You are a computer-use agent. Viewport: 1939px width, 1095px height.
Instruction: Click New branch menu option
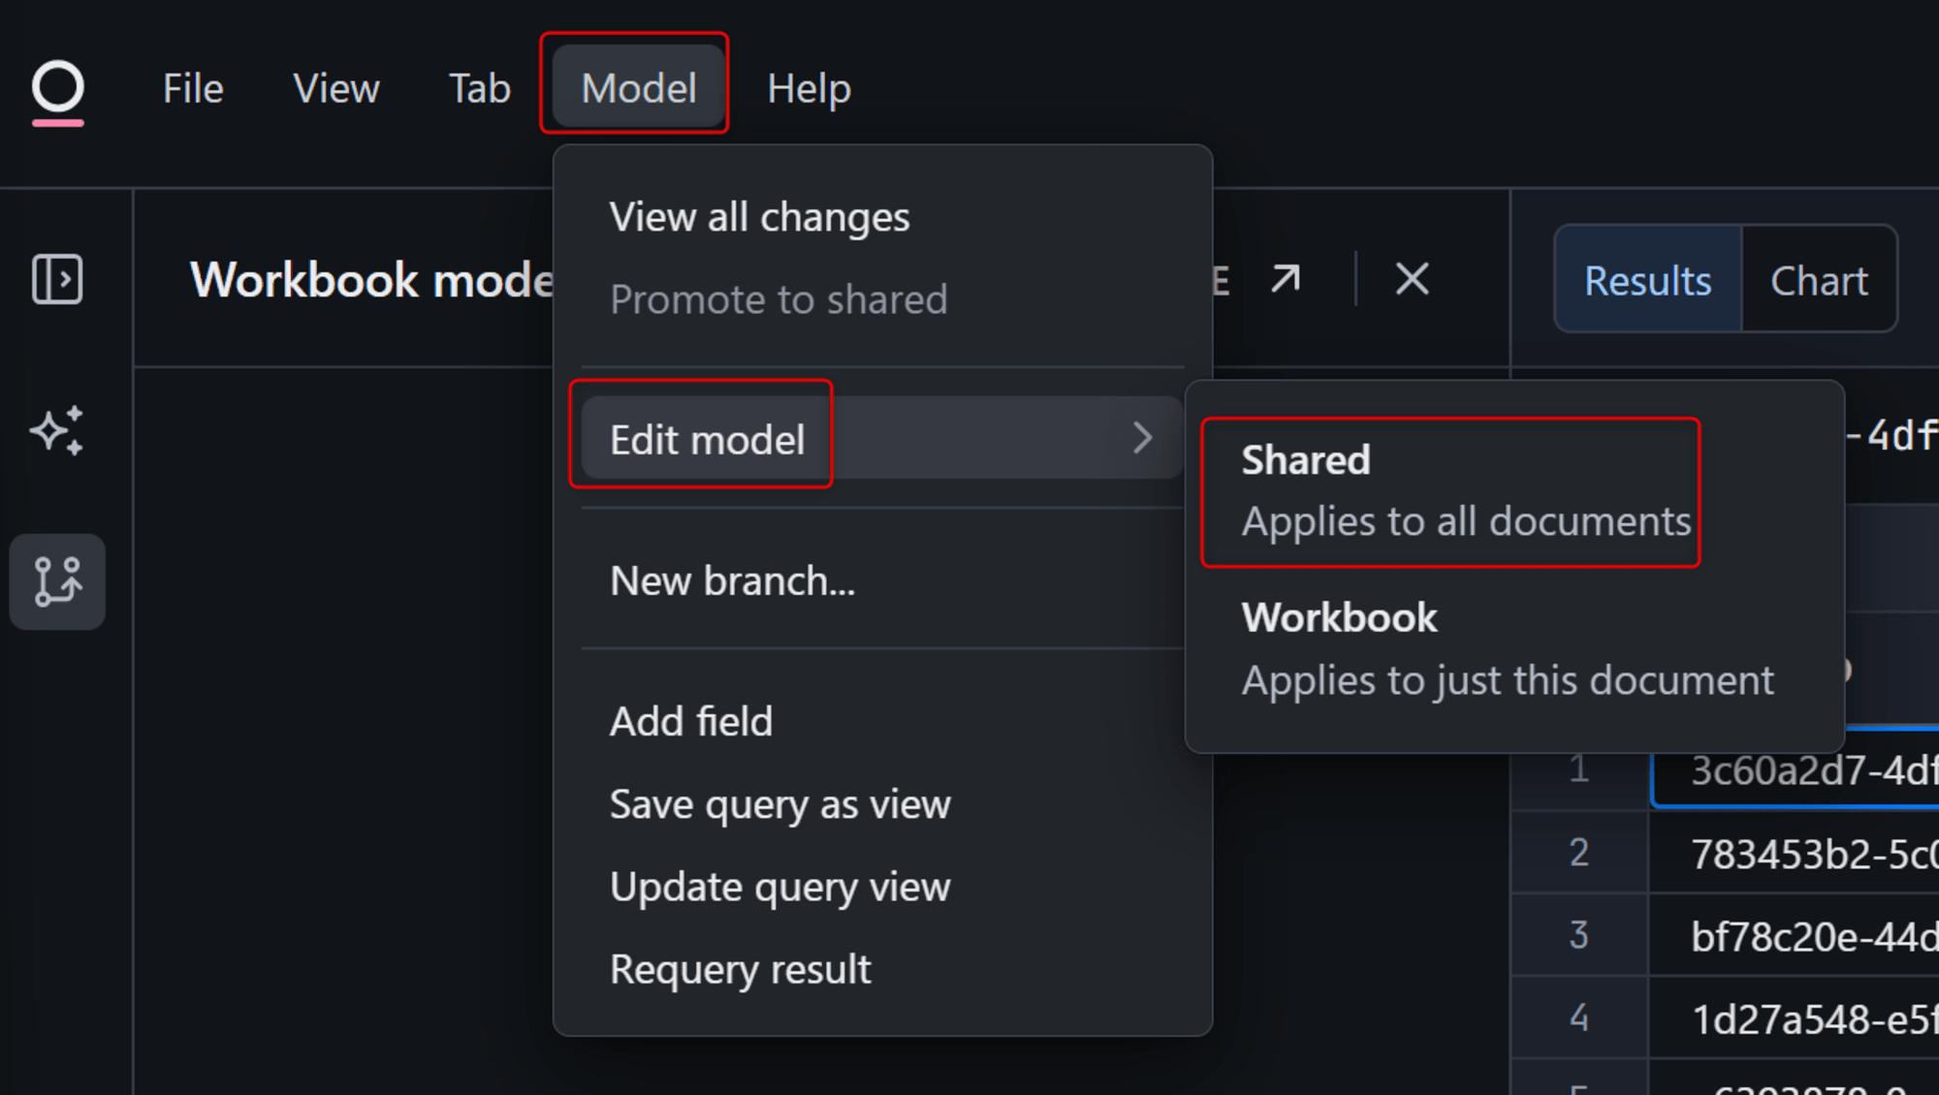pos(730,579)
